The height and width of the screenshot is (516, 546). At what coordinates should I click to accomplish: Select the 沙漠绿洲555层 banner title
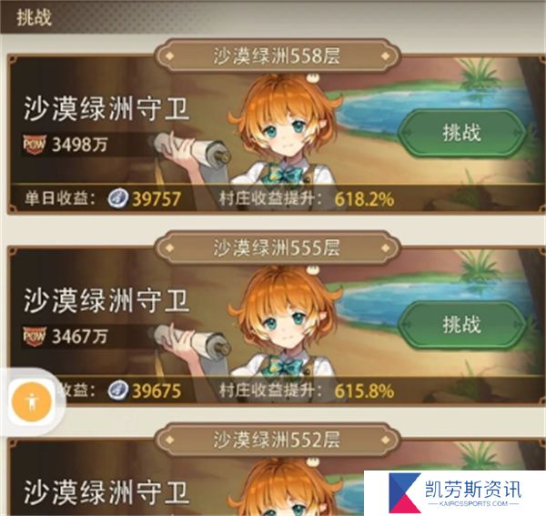click(x=278, y=248)
